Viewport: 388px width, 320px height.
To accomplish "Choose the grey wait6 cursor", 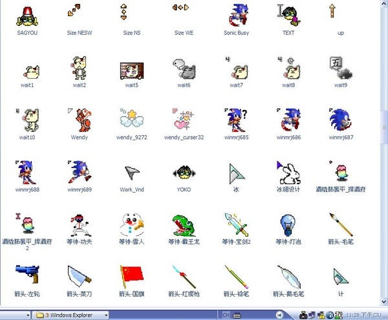I will click(184, 69).
